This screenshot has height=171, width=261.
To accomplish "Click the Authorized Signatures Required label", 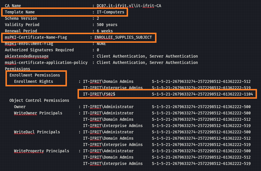I will 39,50.
